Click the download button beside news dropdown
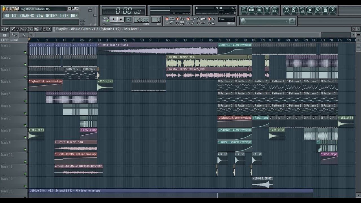Viewport: 361px width, 203px height. click(292, 21)
